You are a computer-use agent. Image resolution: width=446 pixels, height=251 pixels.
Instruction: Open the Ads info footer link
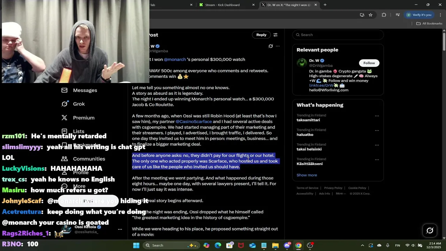click(x=324, y=193)
